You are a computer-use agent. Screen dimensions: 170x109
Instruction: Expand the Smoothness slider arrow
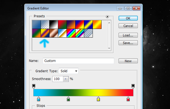(x=66, y=79)
